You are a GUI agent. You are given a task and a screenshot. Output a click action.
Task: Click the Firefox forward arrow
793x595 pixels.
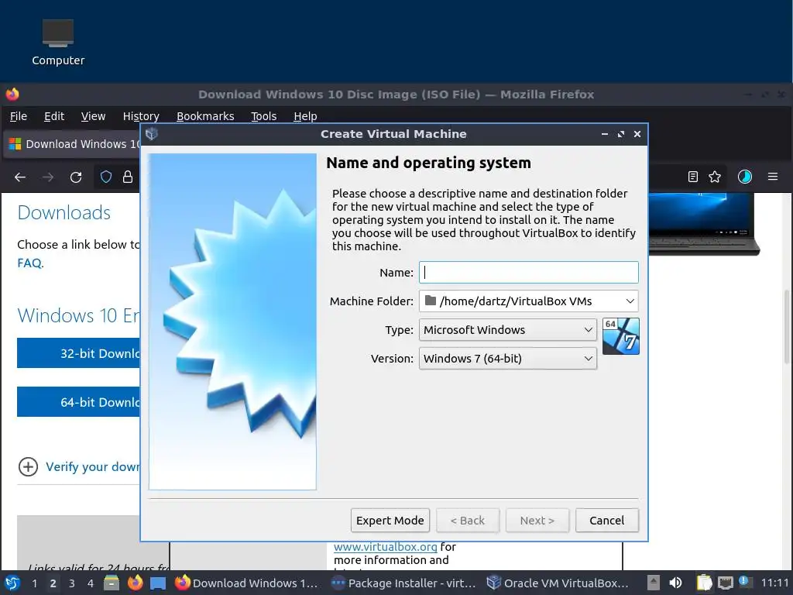click(48, 177)
